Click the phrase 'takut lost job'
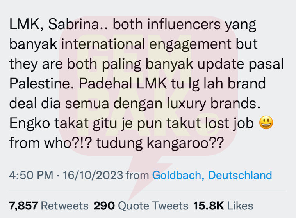The image size is (296, 218). point(210,123)
